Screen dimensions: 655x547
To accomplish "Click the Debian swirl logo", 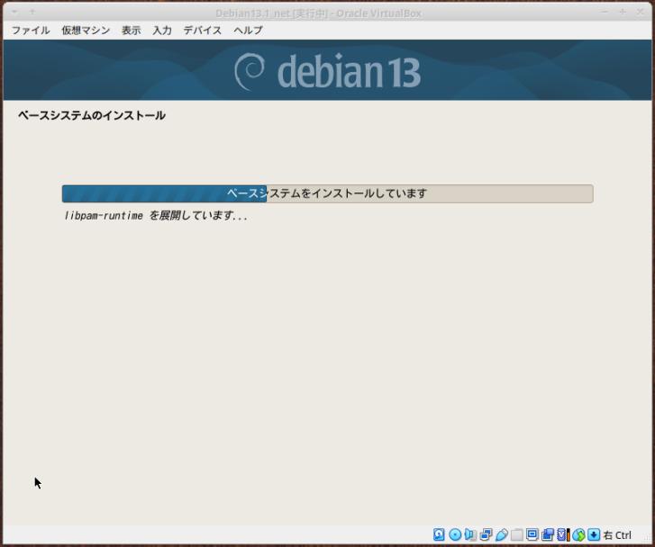I will [250, 71].
